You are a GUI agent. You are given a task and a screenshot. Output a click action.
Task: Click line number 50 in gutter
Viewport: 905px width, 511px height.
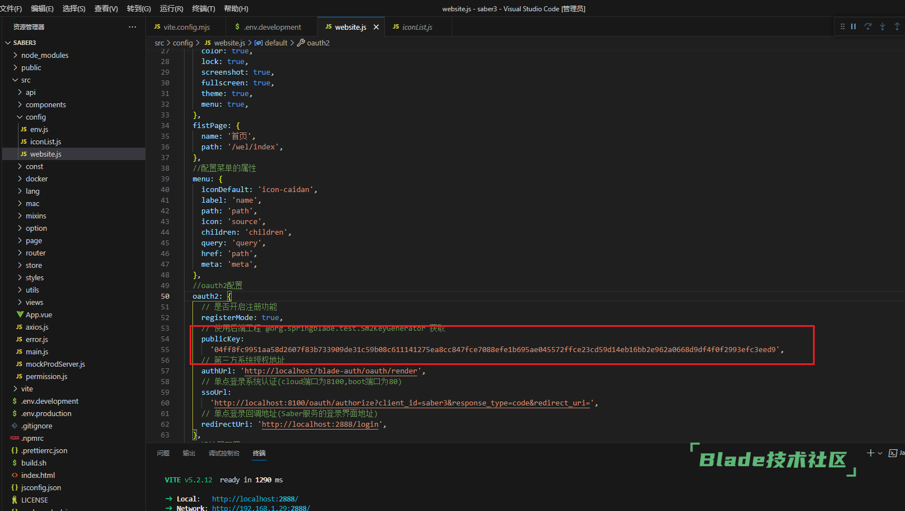[165, 296]
